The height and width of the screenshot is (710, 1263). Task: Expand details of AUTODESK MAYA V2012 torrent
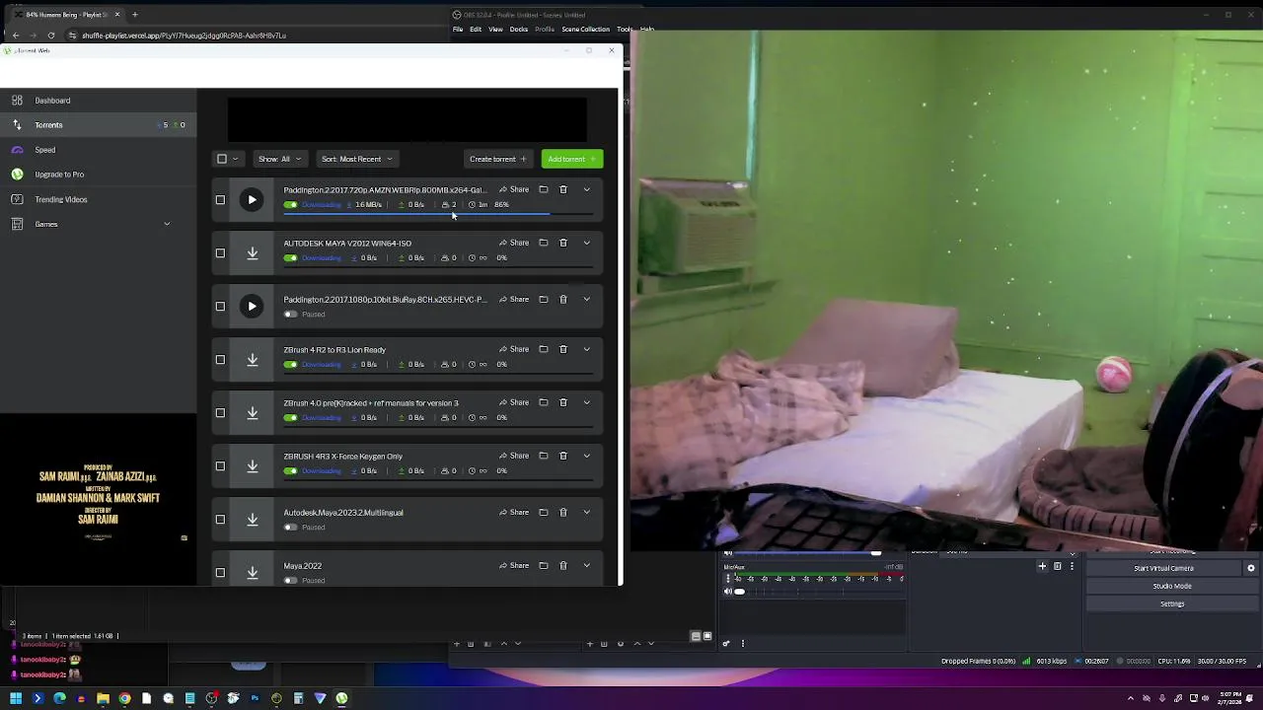(586, 243)
